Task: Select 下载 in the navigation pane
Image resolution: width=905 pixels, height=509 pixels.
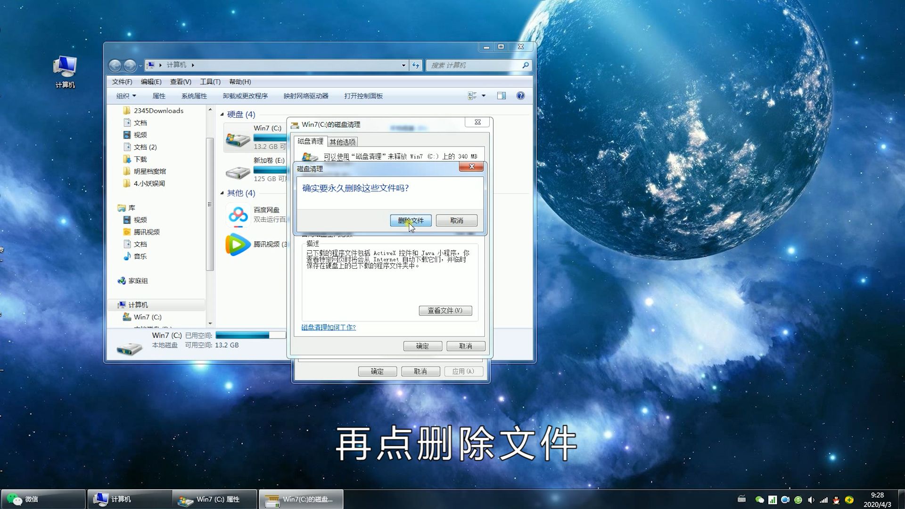Action: [140, 159]
